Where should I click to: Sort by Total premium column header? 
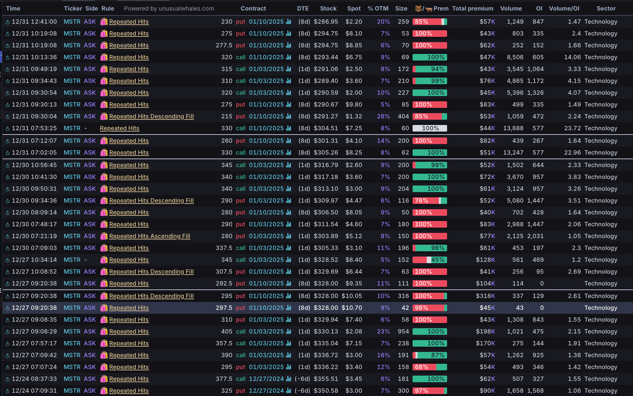[472, 9]
